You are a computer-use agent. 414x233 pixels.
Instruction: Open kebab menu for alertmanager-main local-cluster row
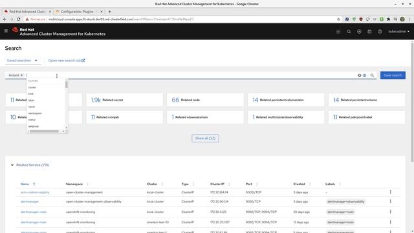pyautogui.click(x=390, y=212)
